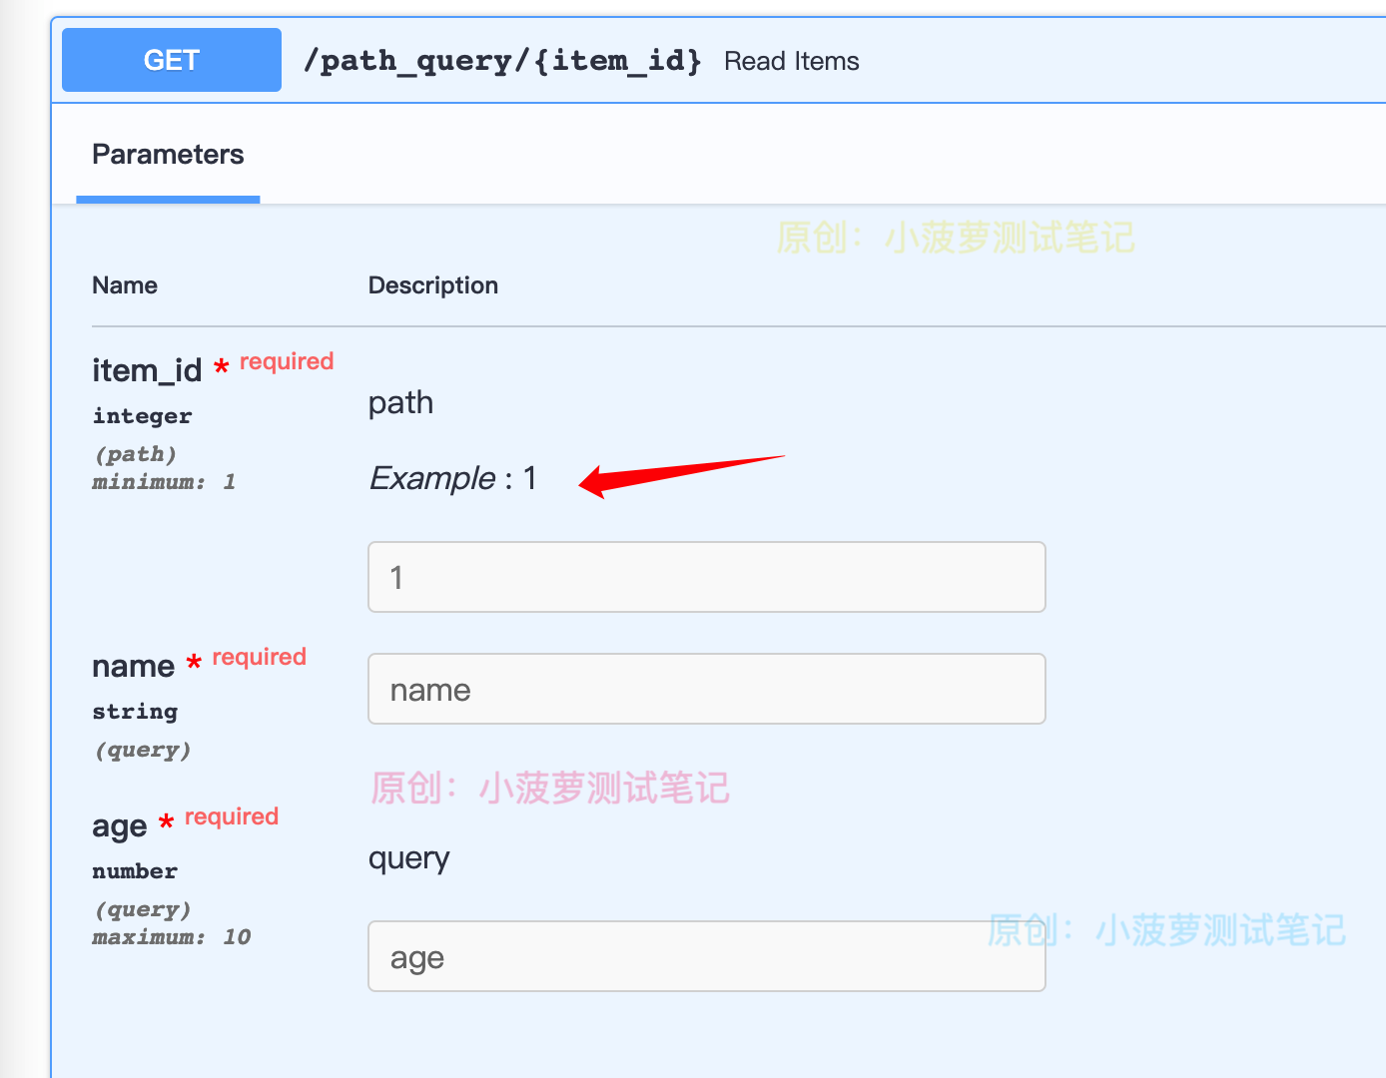Click the 'path' description of item_id
Viewport: 1386px width, 1078px height.
(400, 403)
